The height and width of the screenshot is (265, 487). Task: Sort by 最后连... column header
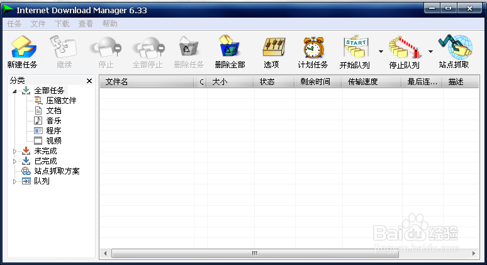(422, 82)
